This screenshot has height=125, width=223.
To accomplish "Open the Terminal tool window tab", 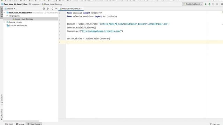I will (x=20, y=124).
